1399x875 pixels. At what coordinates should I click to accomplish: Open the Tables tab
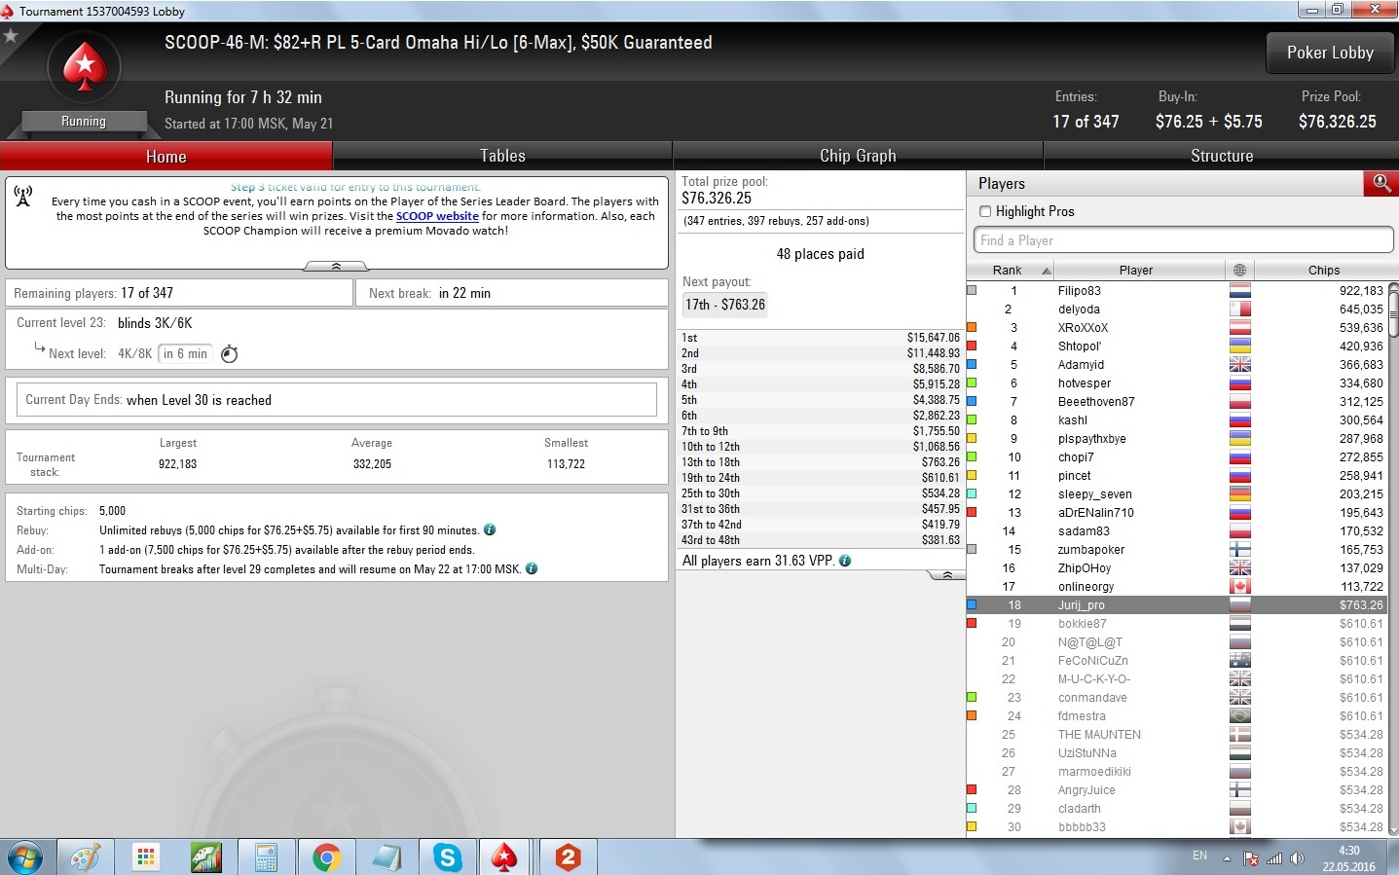tap(502, 156)
